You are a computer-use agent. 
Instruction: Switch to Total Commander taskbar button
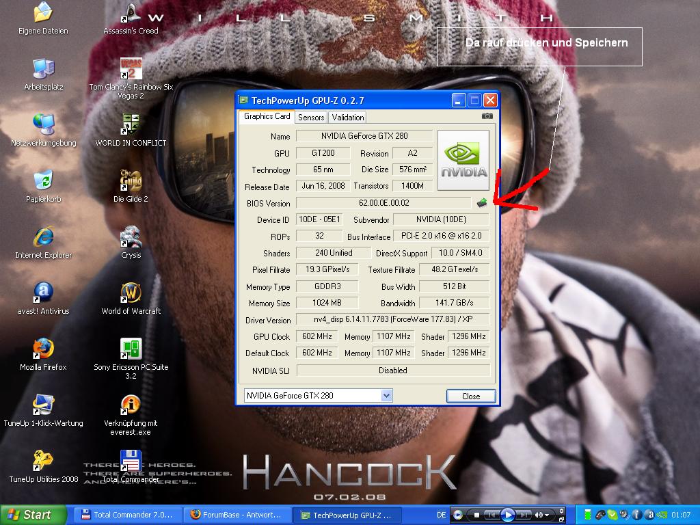(x=127, y=515)
